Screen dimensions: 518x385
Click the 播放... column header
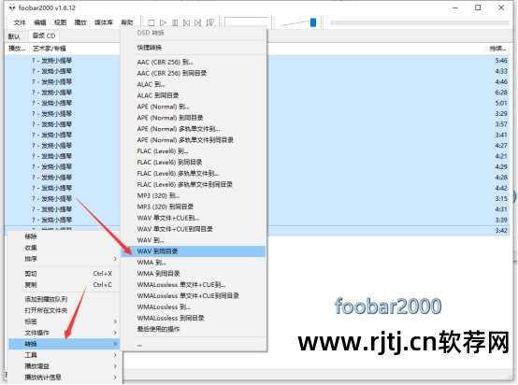17,49
